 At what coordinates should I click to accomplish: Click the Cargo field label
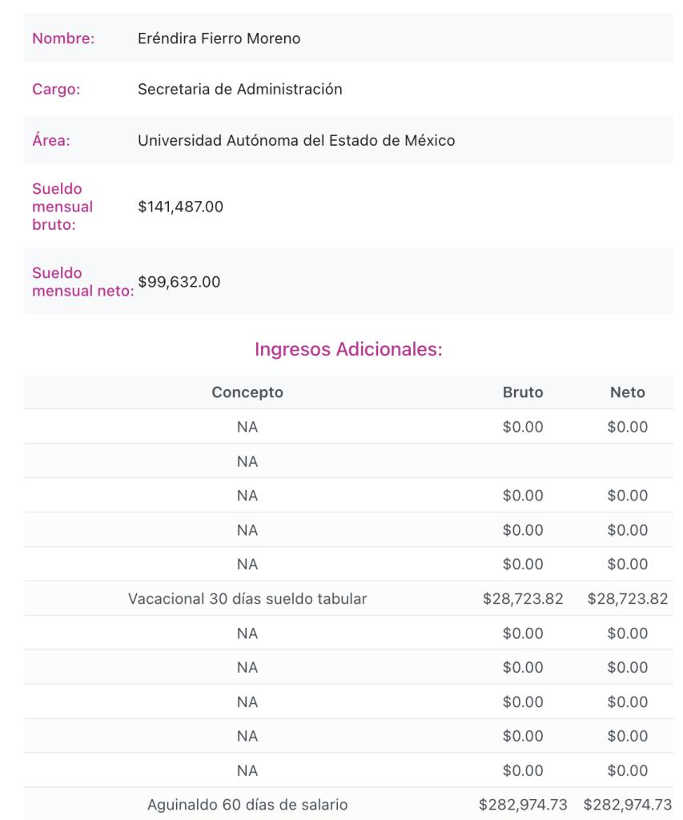coord(56,90)
